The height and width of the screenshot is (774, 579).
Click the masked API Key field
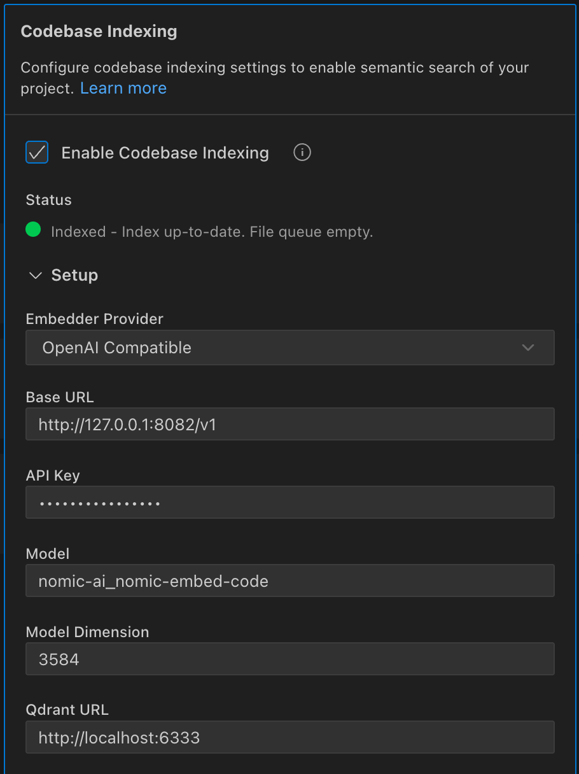click(290, 502)
